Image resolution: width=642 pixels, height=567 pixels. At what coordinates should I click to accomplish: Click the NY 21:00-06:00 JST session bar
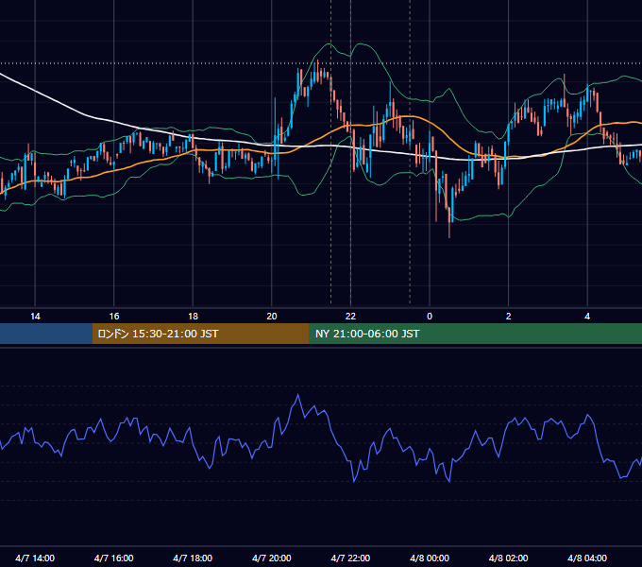pos(475,334)
